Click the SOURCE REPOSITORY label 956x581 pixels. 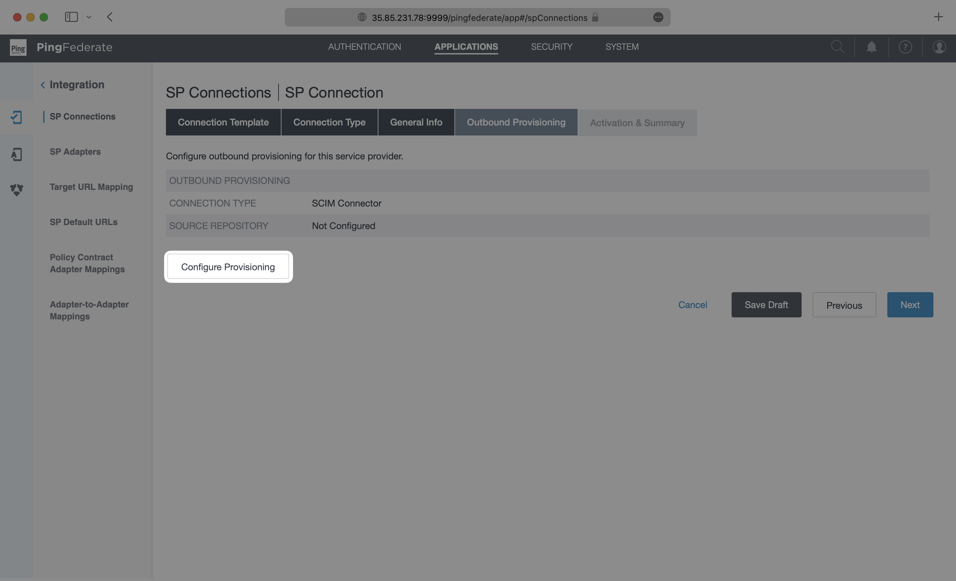pyautogui.click(x=218, y=226)
